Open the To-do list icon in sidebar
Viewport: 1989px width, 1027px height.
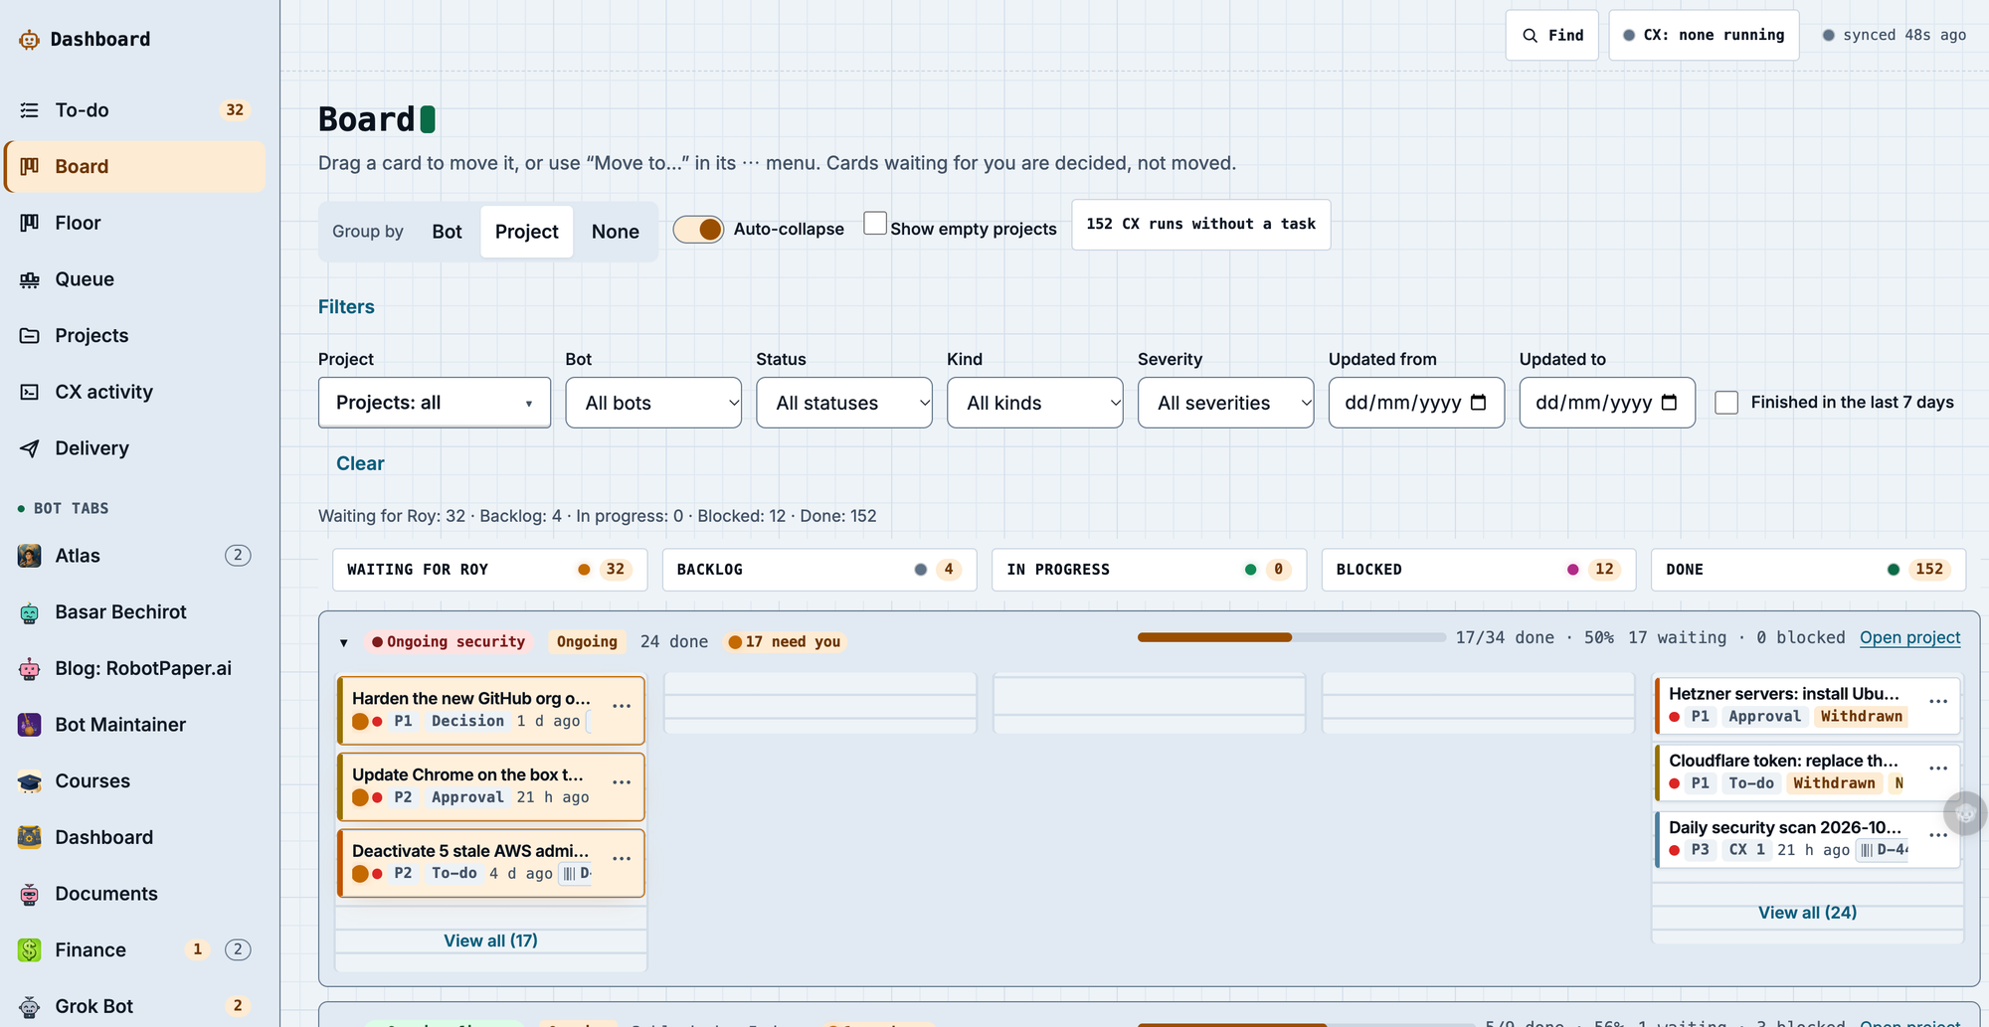coord(30,110)
